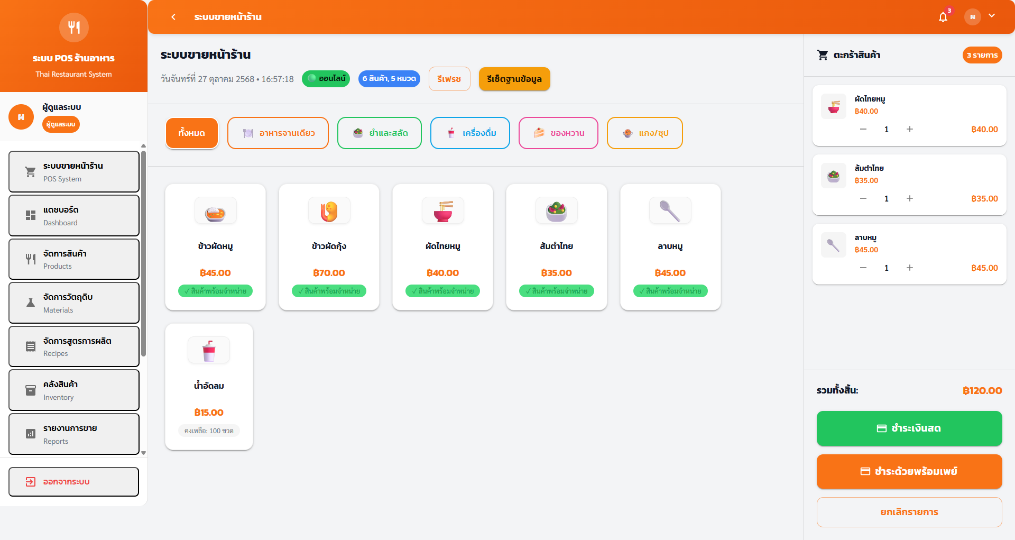Image resolution: width=1015 pixels, height=540 pixels.
Task: Open Dashboard from the sidebar
Action: tap(74, 216)
